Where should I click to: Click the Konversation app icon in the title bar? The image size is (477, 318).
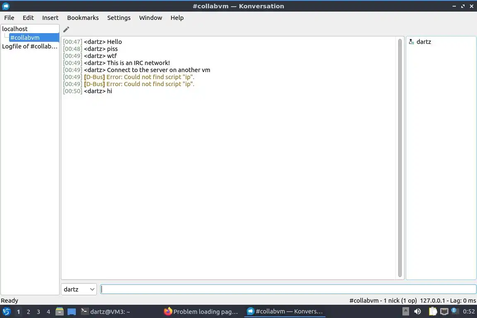(x=5, y=6)
